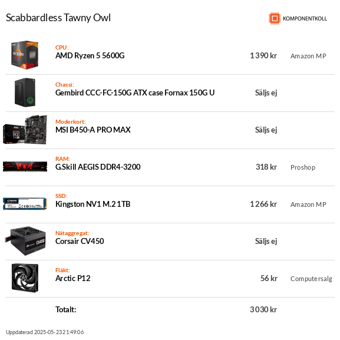Click the G.Skill AEGIS RAM stick image
The width and height of the screenshot is (340, 340).
coord(25,167)
